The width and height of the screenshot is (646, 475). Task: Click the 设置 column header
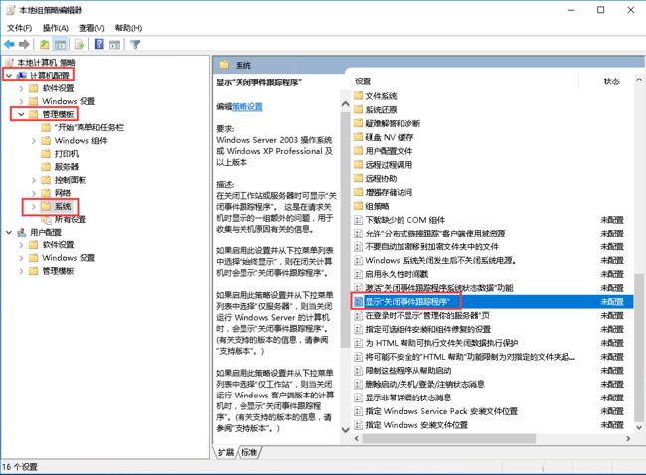click(363, 81)
